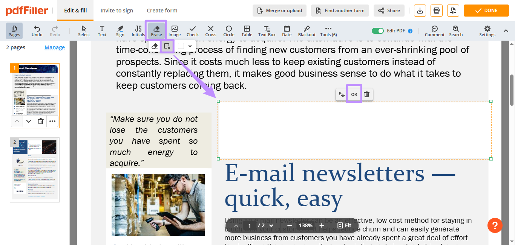
Task: Click the page number field
Action: click(249, 226)
